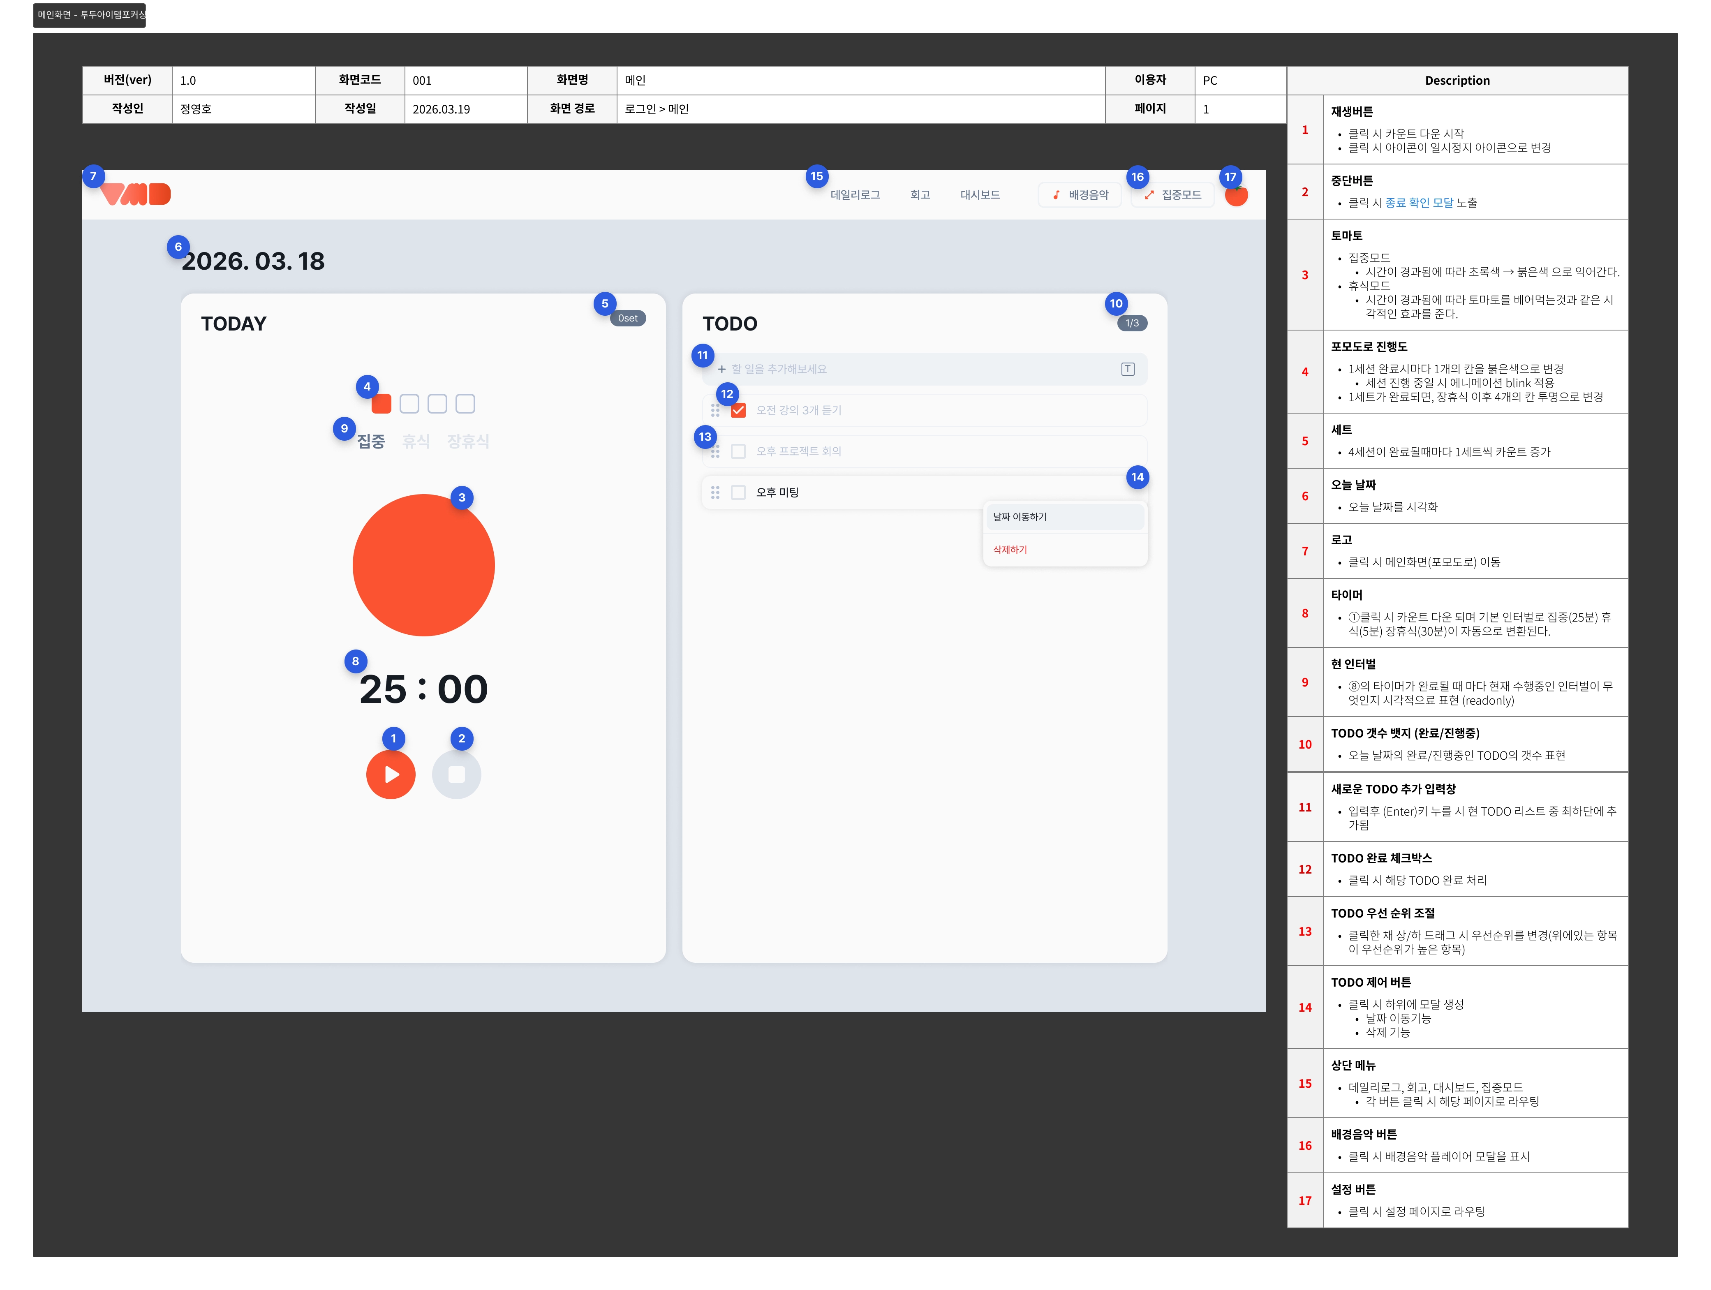The width and height of the screenshot is (1711, 1290).
Task: Click the first filled pomodoro progress square
Action: 382,404
